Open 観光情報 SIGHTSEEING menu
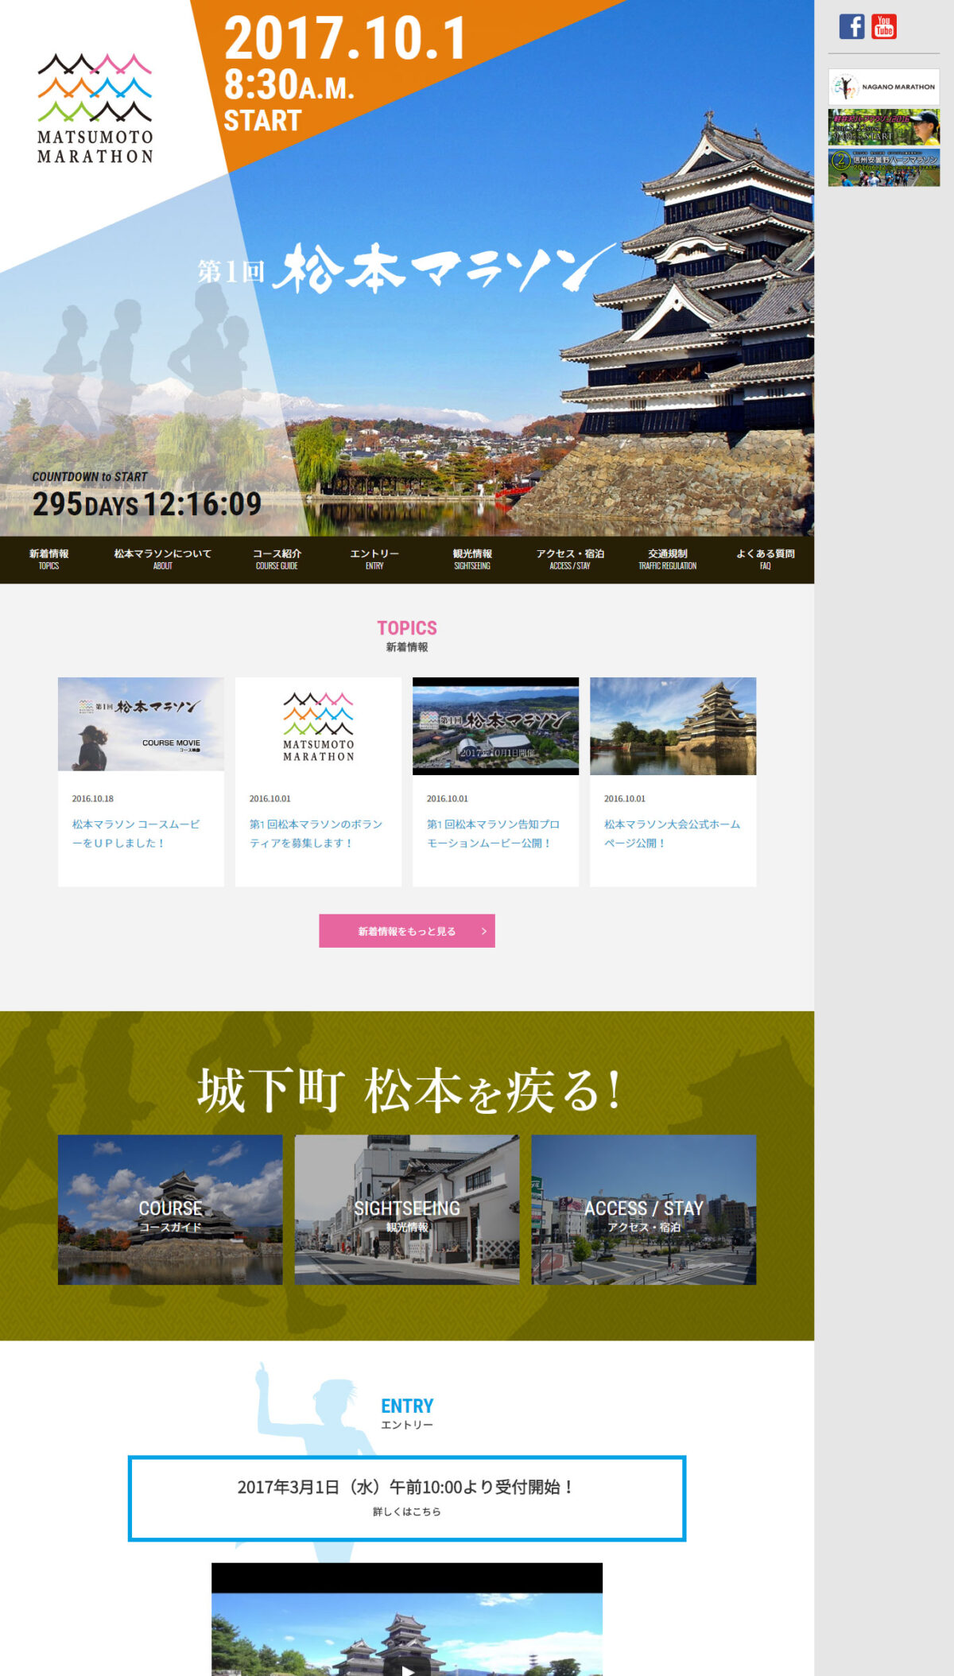Image resolution: width=954 pixels, height=1676 pixels. (x=472, y=559)
